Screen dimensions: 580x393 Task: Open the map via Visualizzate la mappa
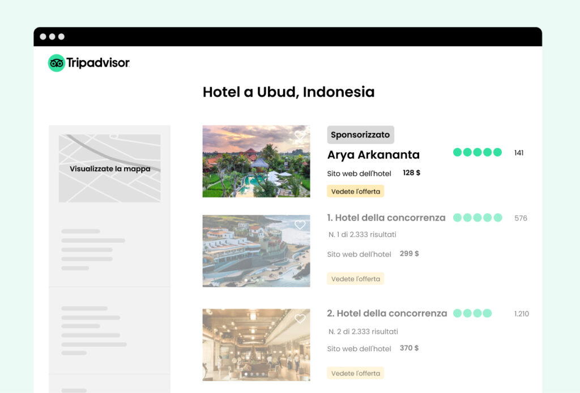pyautogui.click(x=110, y=169)
